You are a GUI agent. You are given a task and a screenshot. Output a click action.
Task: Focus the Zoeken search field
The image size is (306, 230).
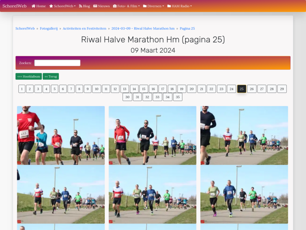[57, 63]
